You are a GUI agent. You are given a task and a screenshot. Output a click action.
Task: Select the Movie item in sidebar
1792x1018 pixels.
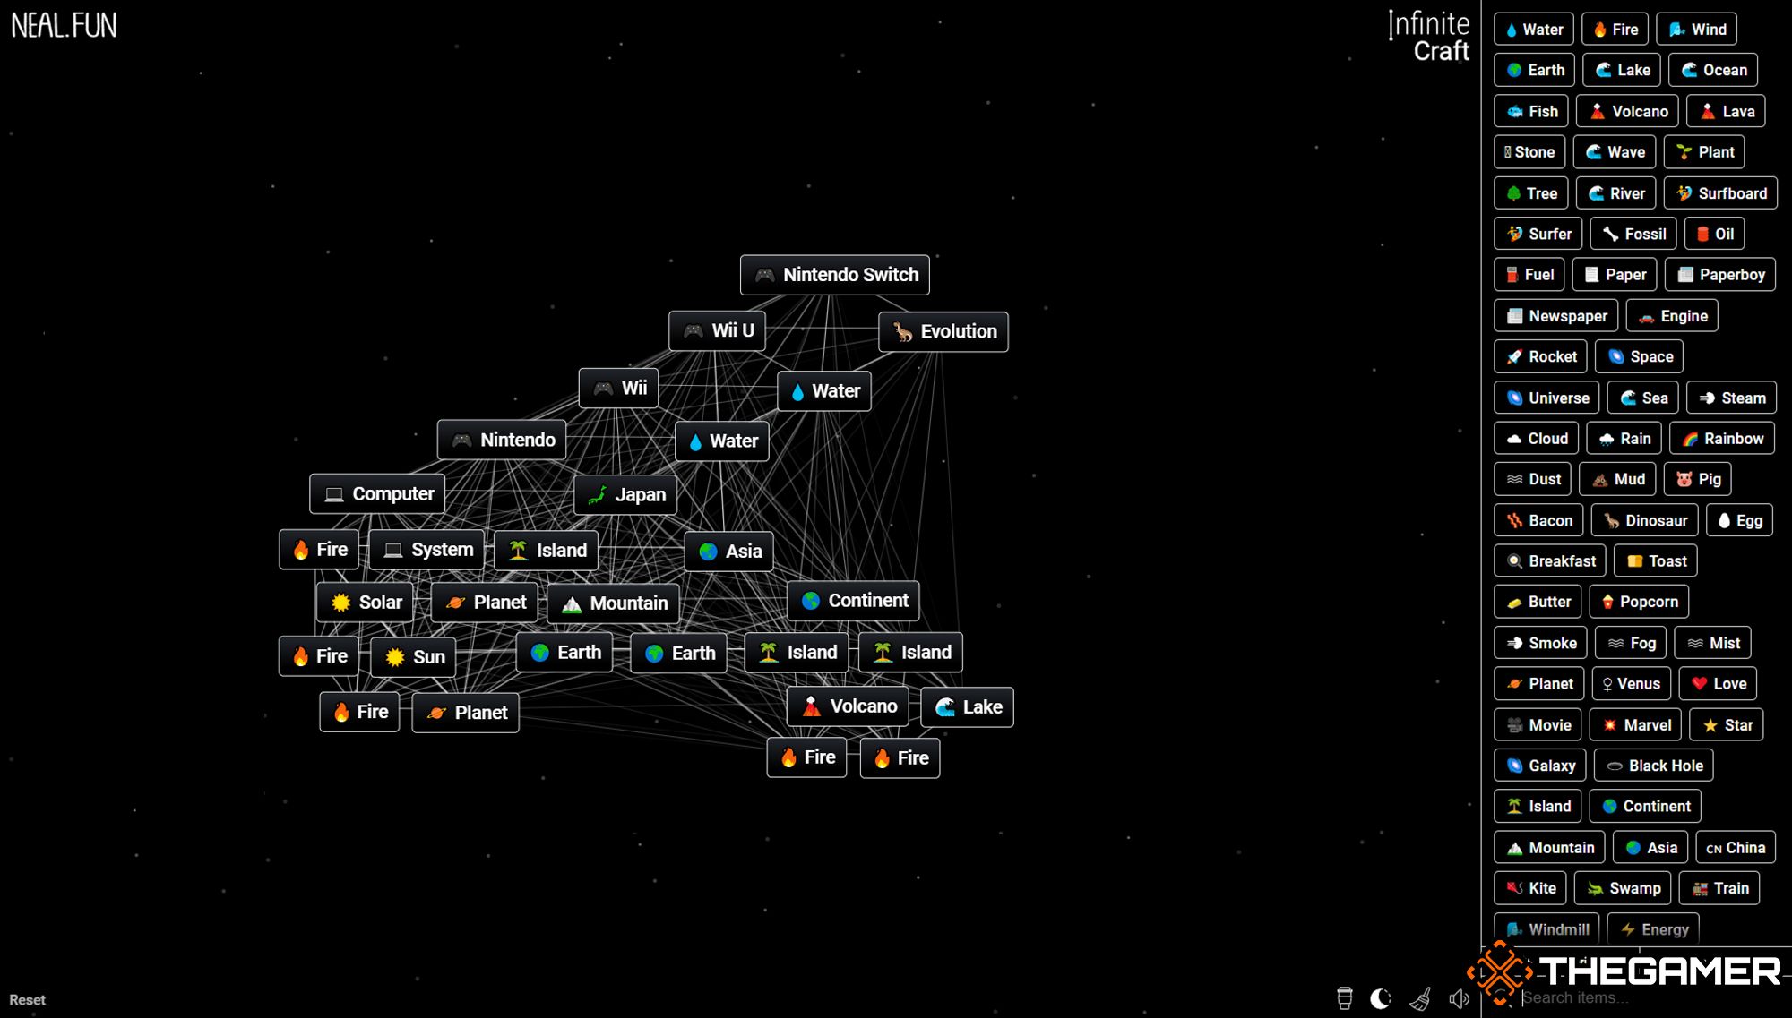click(x=1538, y=725)
